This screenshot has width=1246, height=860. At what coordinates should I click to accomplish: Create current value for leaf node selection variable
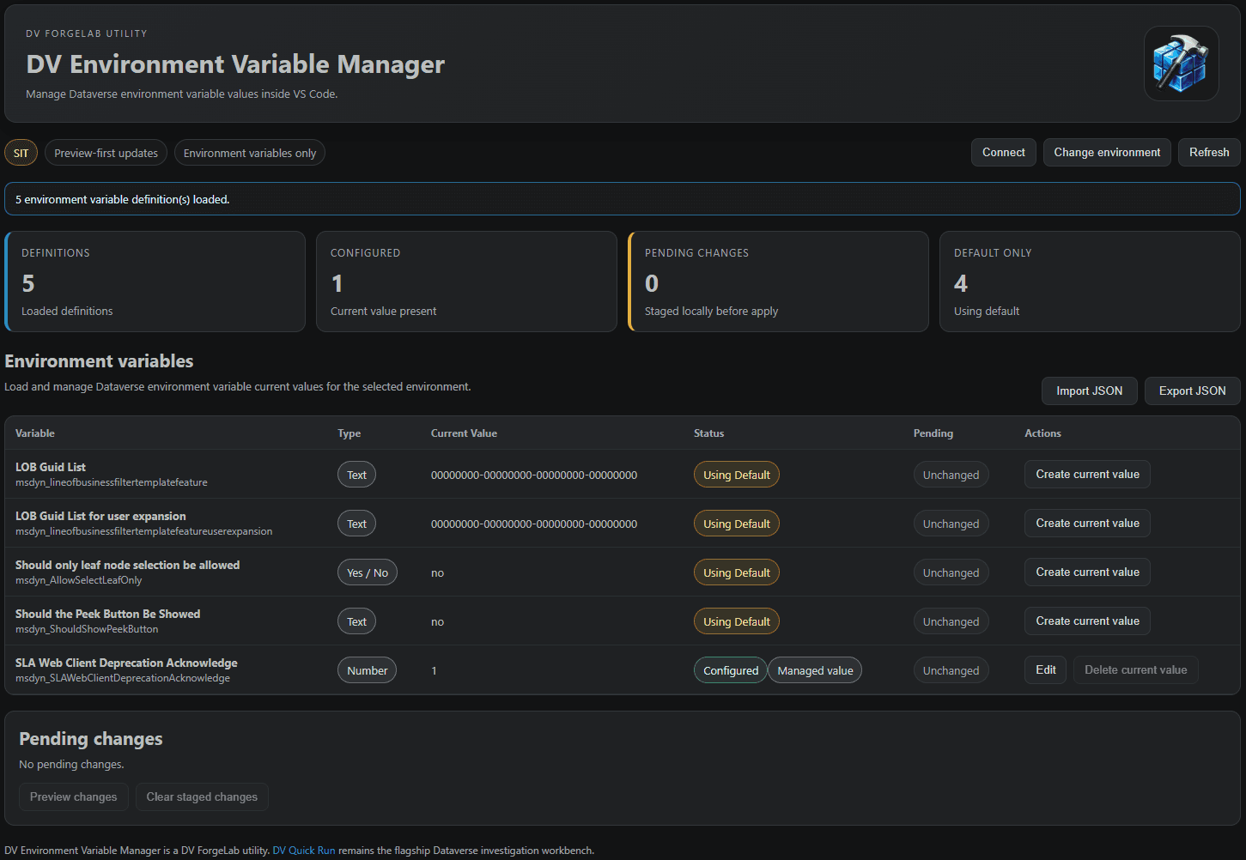coord(1087,572)
